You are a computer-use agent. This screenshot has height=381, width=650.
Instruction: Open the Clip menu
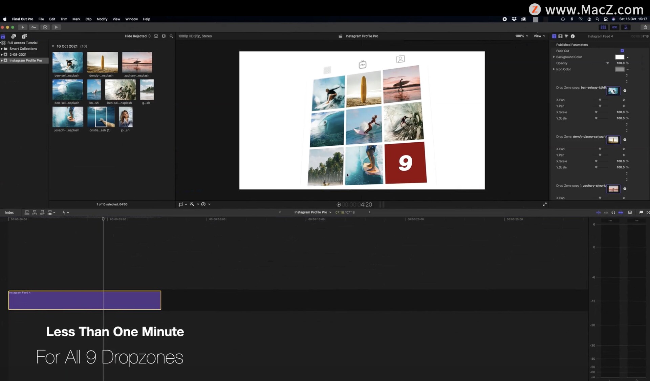tap(88, 19)
